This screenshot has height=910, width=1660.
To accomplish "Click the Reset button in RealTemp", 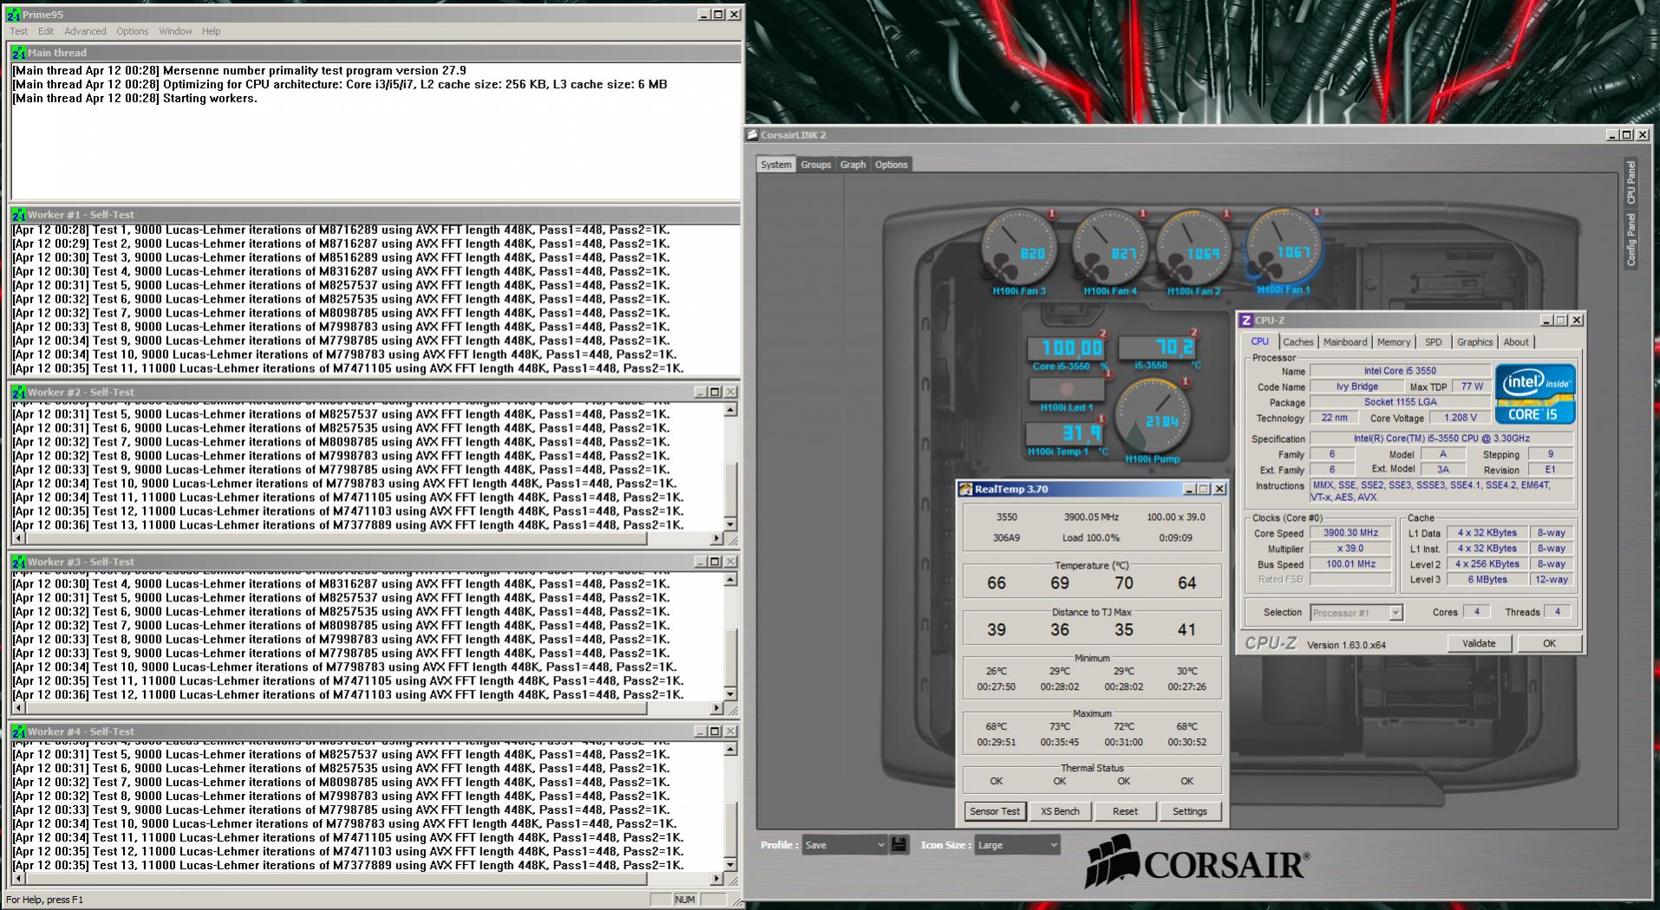I will 1125,811.
